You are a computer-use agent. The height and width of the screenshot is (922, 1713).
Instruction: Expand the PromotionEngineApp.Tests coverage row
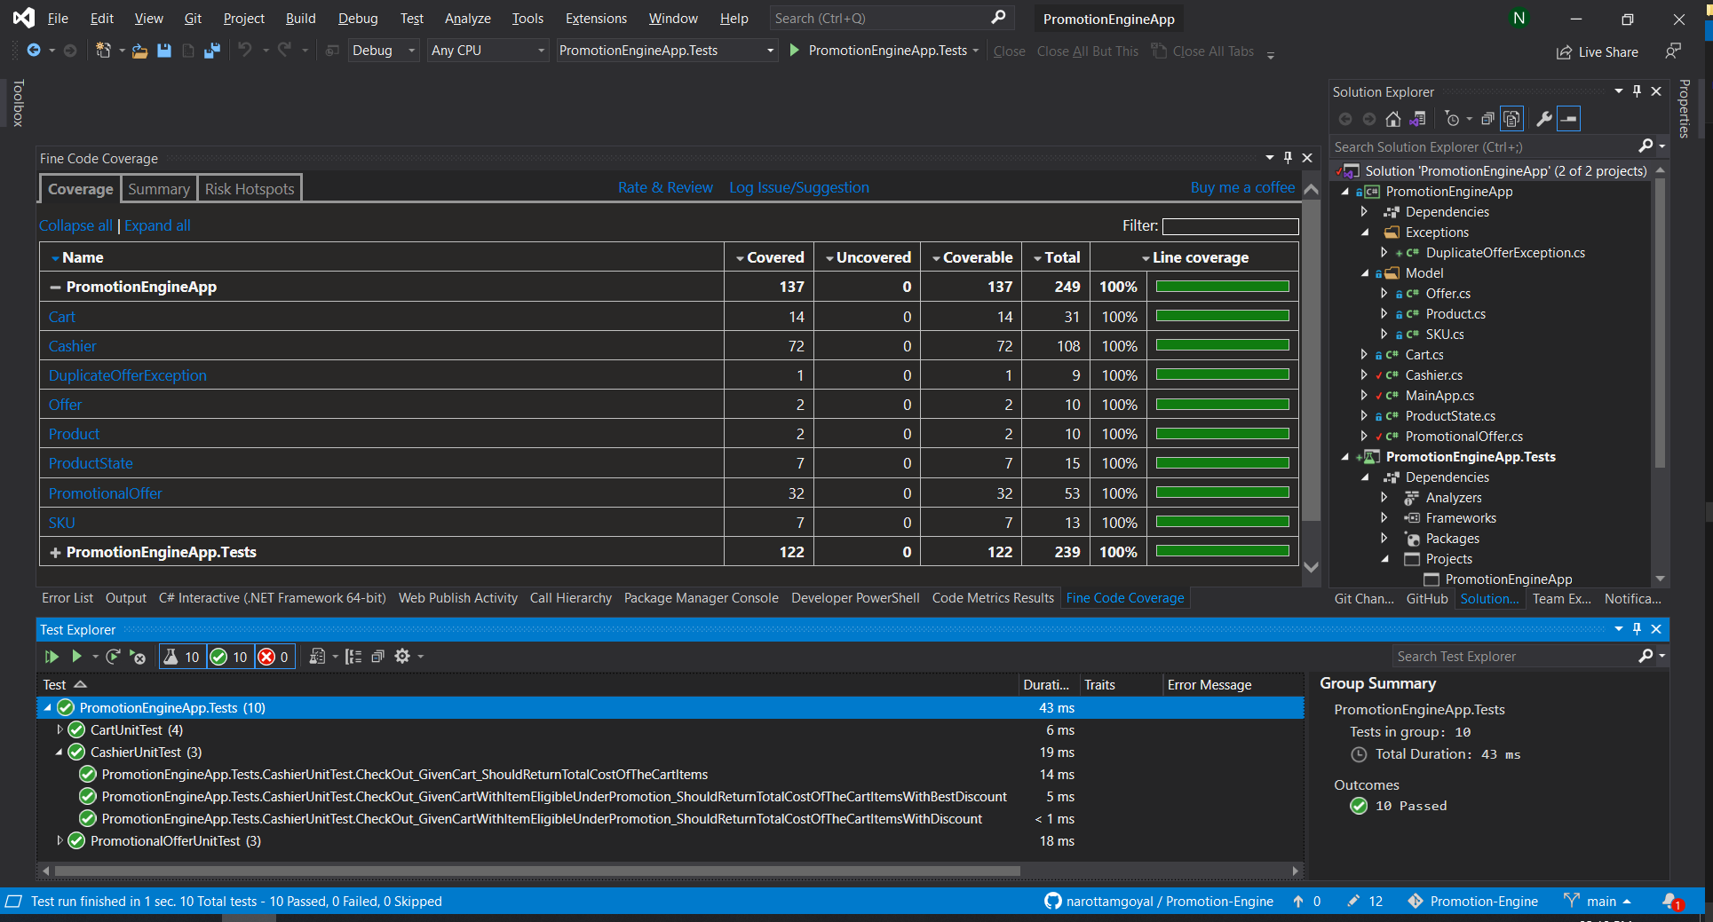point(55,551)
